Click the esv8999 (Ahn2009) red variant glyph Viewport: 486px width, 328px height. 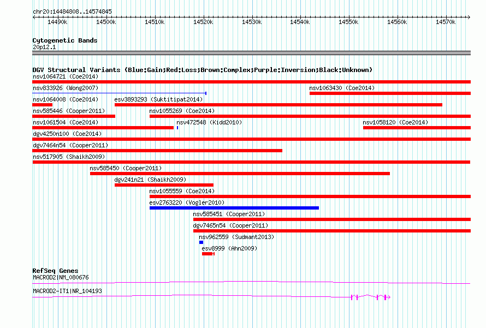(208, 254)
